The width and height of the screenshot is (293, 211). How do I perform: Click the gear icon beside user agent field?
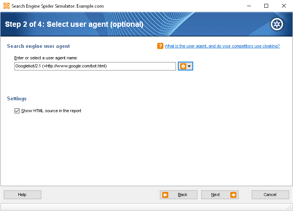pyautogui.click(x=183, y=66)
